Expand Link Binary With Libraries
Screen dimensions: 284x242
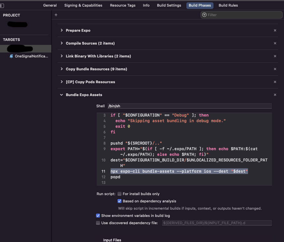pyautogui.click(x=62, y=56)
